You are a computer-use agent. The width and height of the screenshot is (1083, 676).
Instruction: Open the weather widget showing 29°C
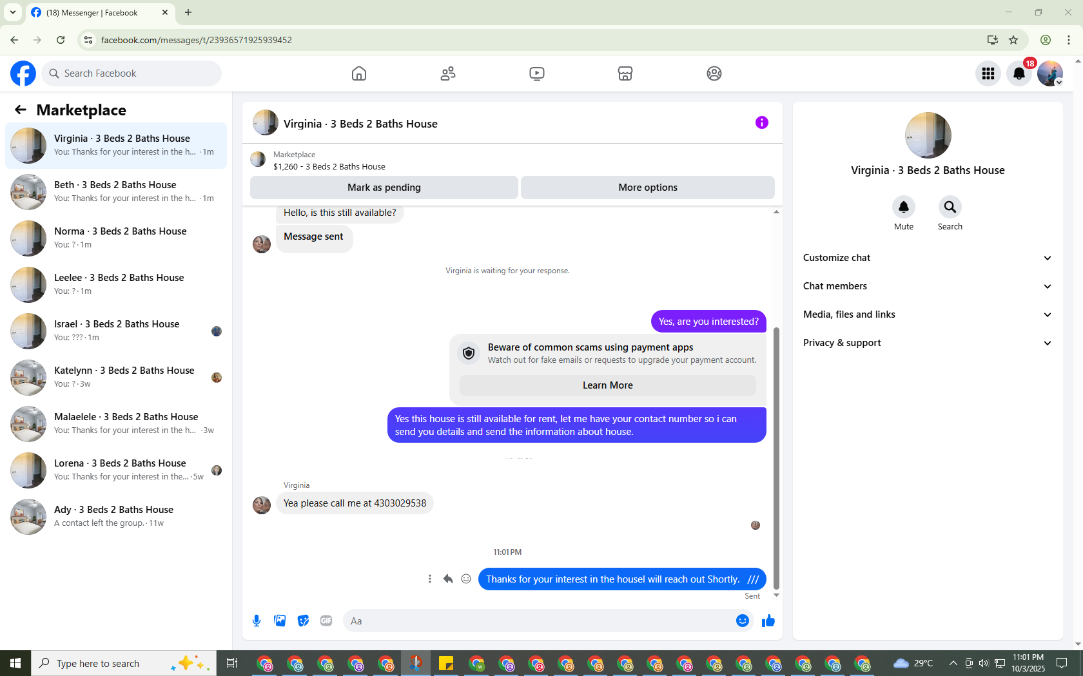click(x=913, y=663)
